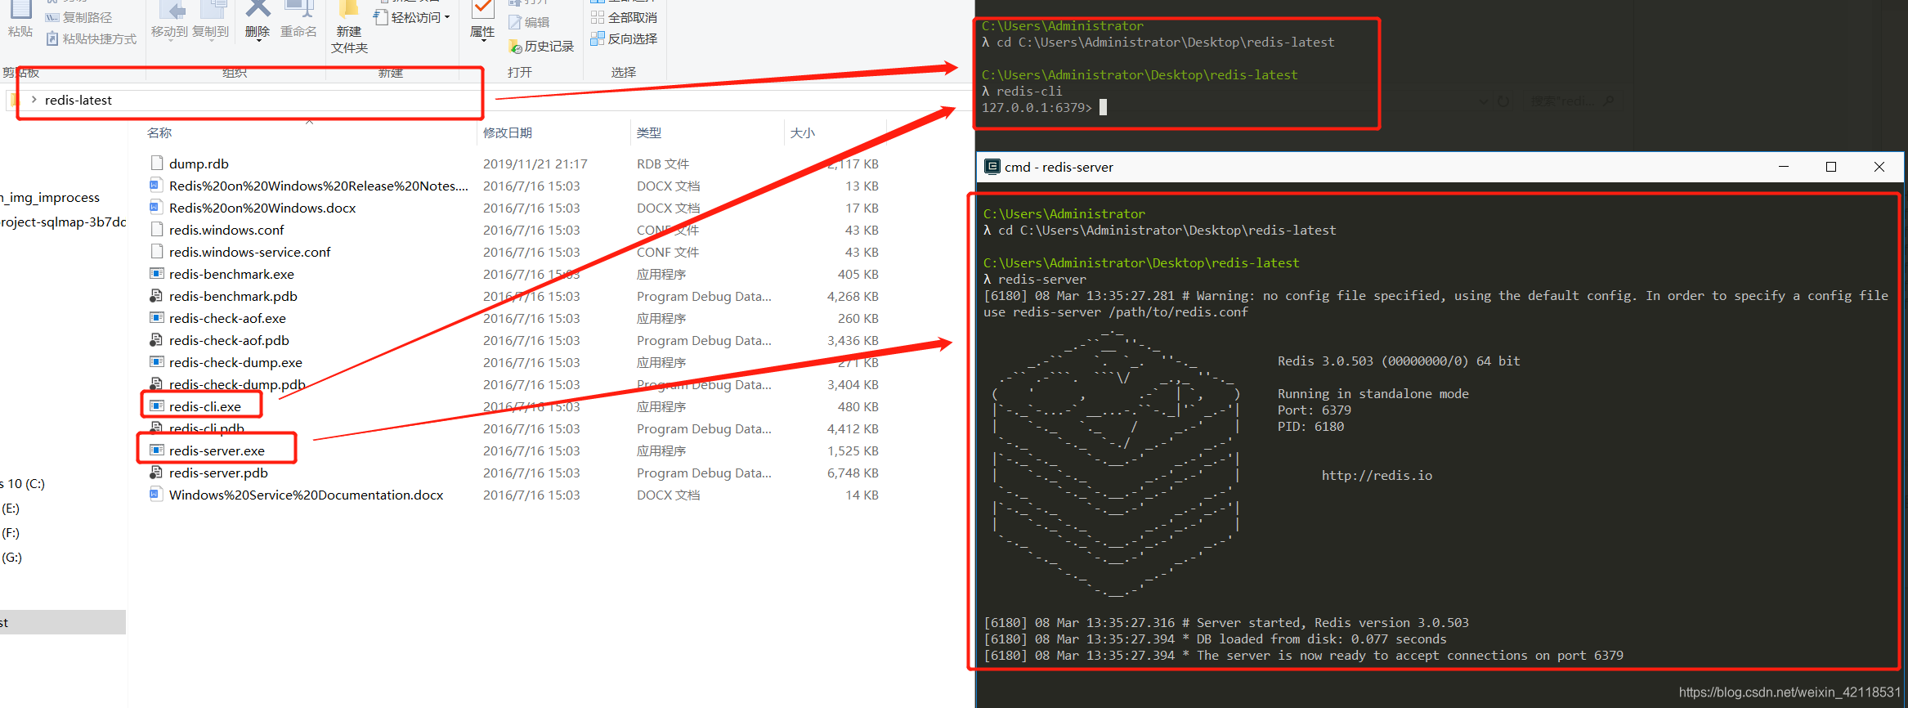Select the redis-cli.exe application icon
Viewport: 1908px width, 708px height.
(x=157, y=406)
